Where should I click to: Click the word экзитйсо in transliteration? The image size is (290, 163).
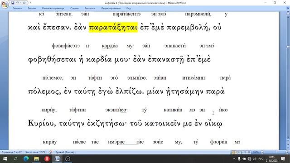point(116,110)
